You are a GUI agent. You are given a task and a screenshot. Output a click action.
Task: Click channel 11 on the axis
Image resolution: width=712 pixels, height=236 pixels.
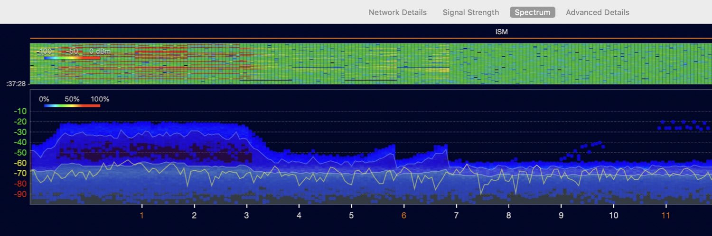click(x=666, y=216)
